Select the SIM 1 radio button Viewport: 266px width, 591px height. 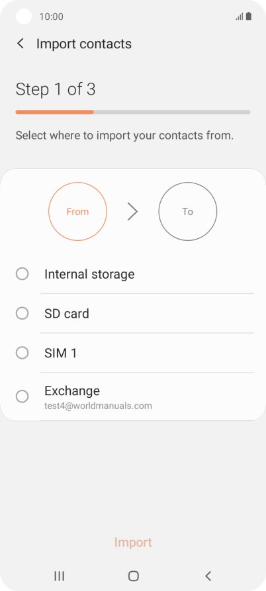pos(22,353)
